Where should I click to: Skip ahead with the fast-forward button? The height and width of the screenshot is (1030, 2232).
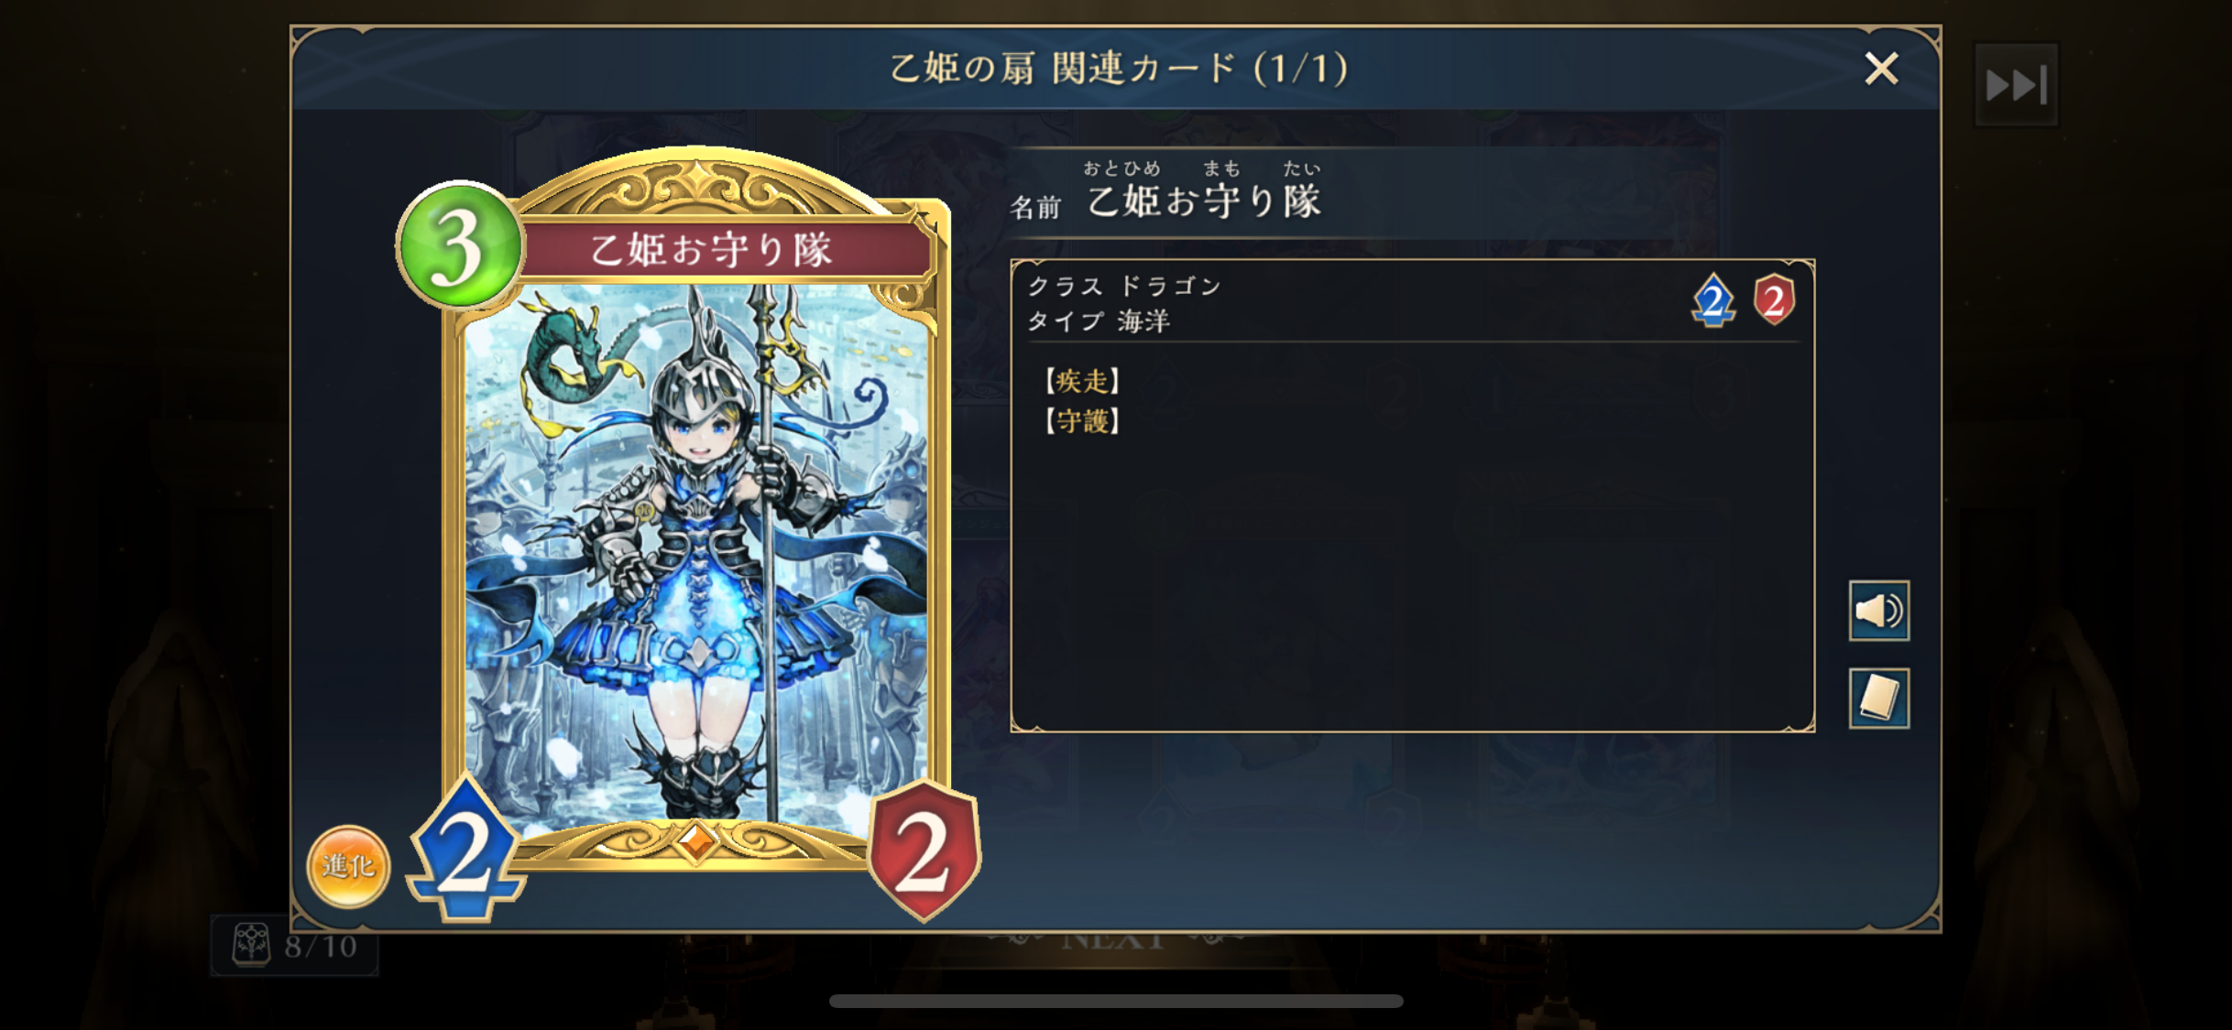pos(2016,85)
